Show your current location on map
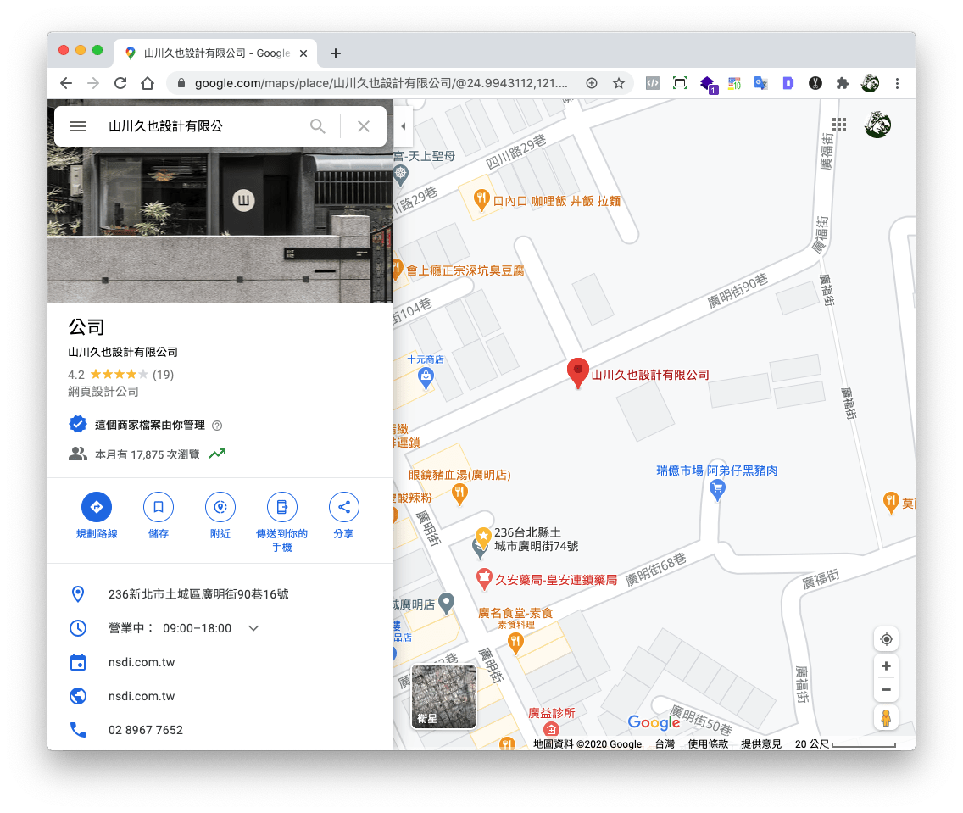The image size is (963, 813). pyautogui.click(x=886, y=639)
